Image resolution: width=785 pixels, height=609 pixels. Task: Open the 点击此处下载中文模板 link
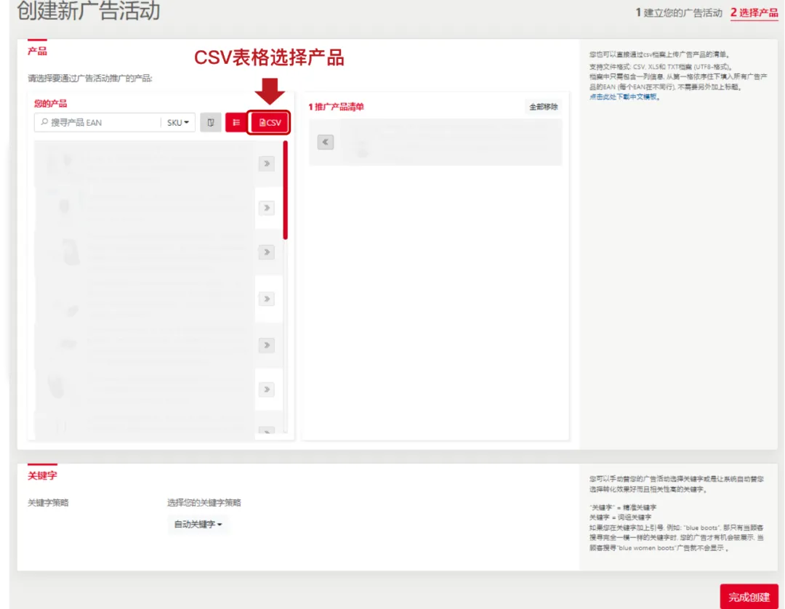624,97
